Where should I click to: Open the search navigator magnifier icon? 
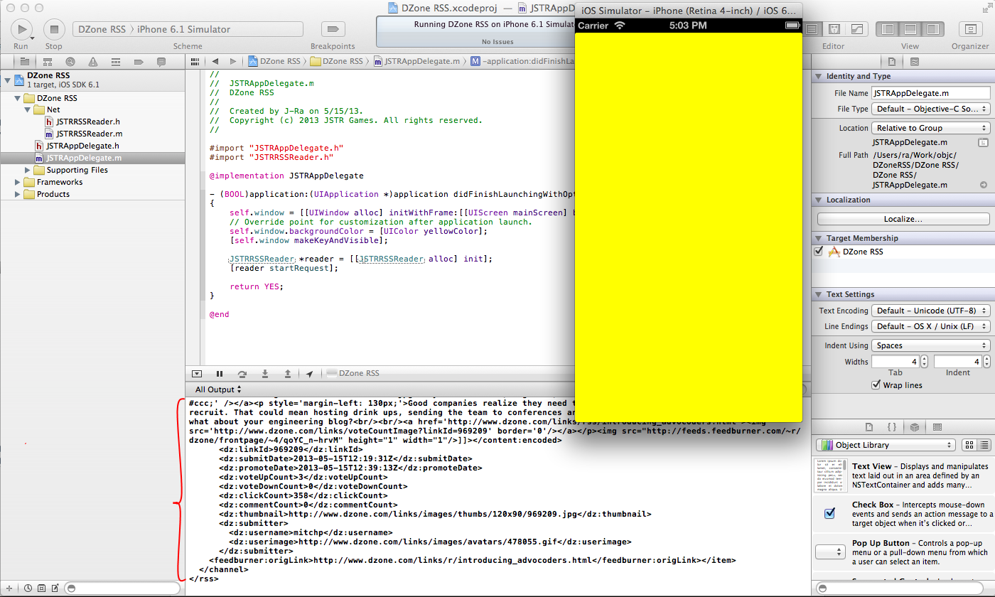(70, 62)
